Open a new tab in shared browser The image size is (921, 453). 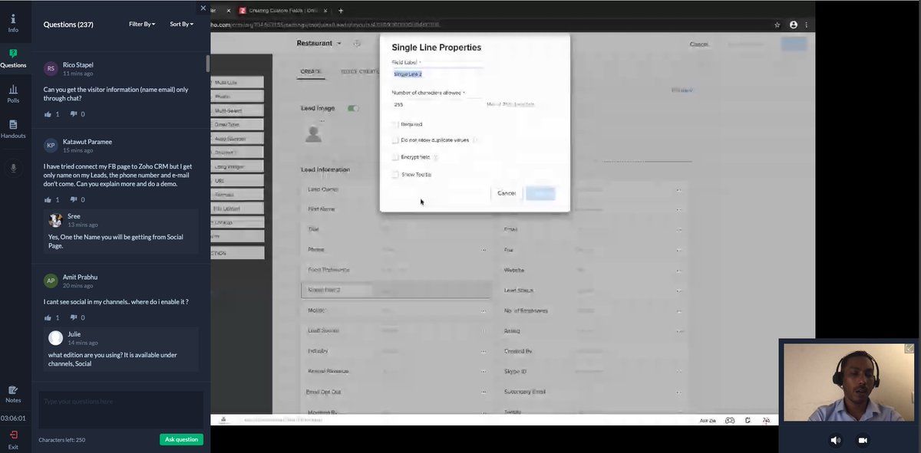(341, 11)
